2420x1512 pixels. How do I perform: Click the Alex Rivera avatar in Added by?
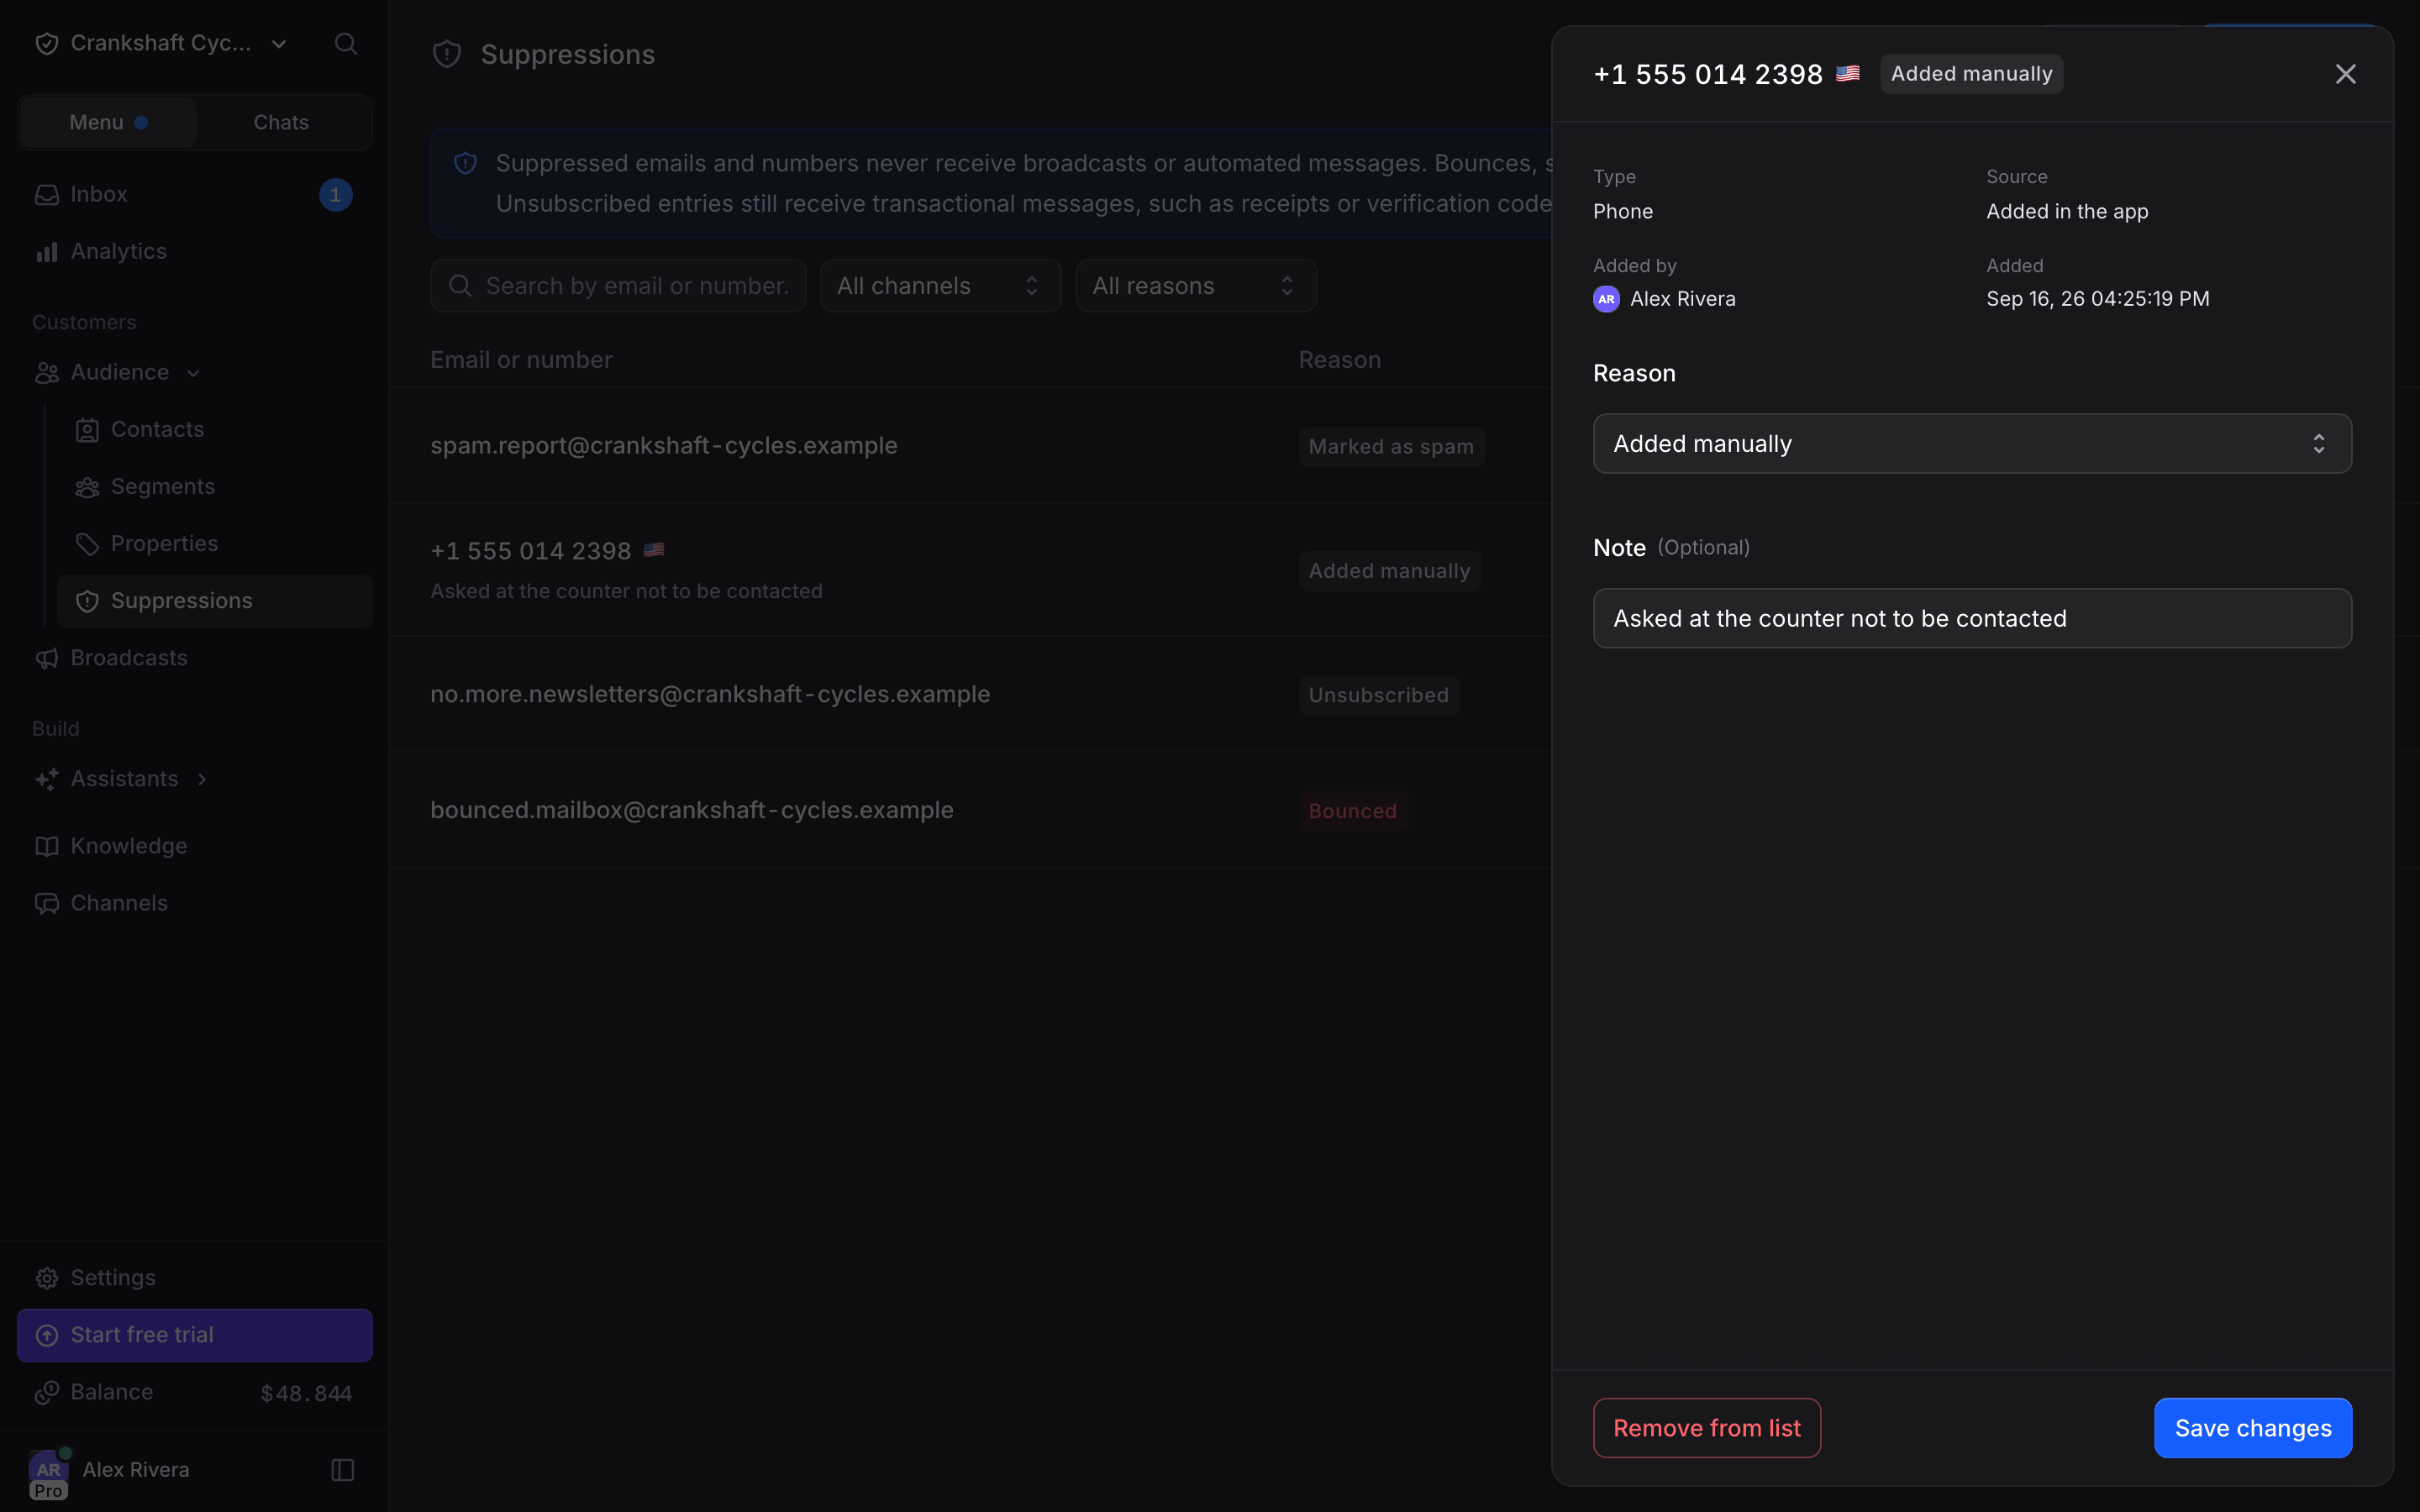click(x=1606, y=299)
